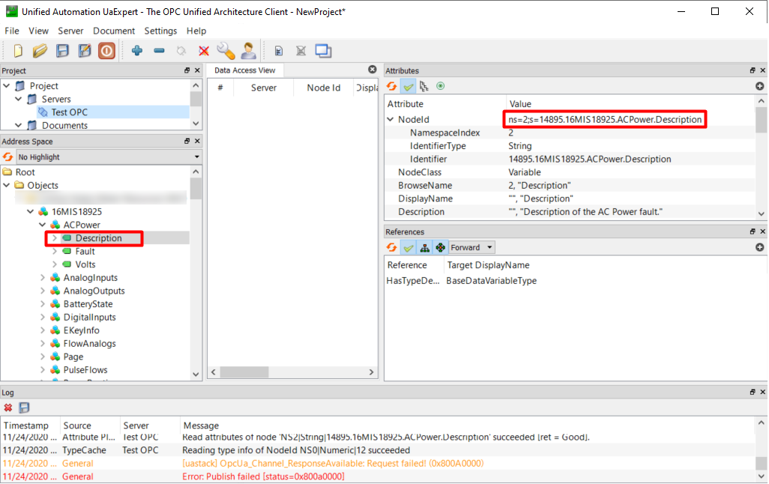Image resolution: width=769 pixels, height=484 pixels.
Task: Click the Add Server plus icon
Action: point(136,51)
